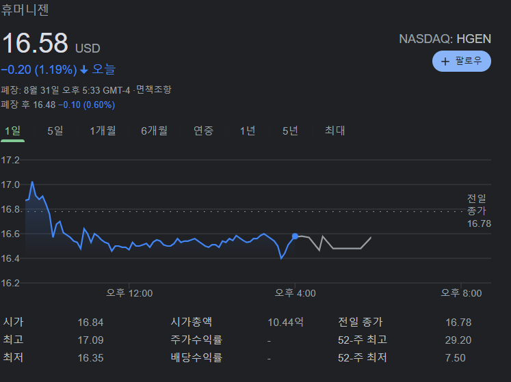Click the down arrow next to 오늘
The width and height of the screenshot is (511, 382).
84,70
